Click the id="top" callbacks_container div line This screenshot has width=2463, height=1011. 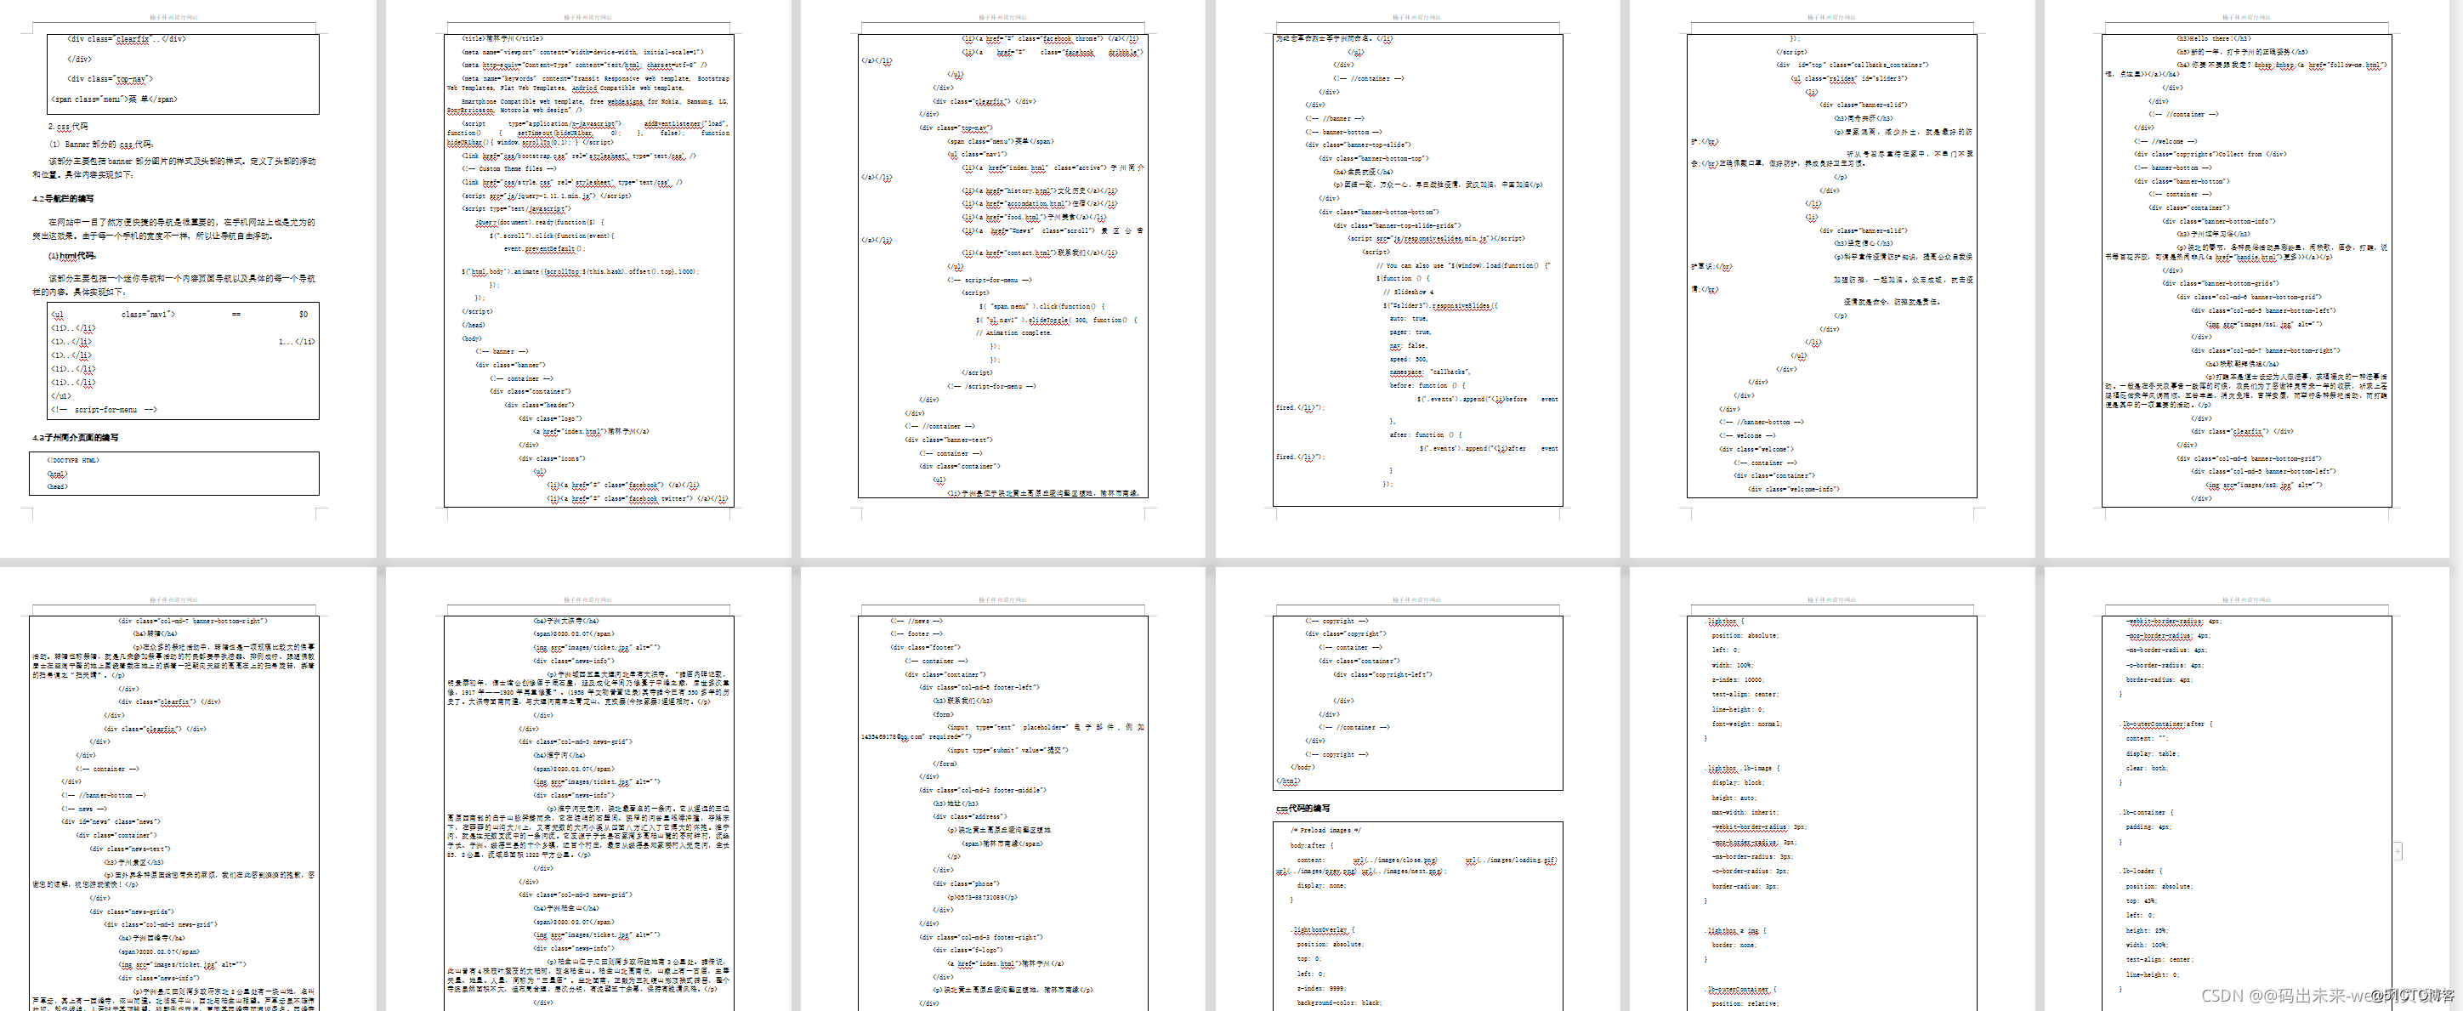[x=1852, y=65]
